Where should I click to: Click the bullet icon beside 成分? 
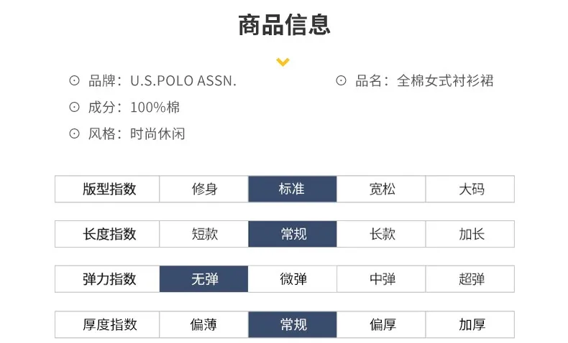tap(74, 108)
